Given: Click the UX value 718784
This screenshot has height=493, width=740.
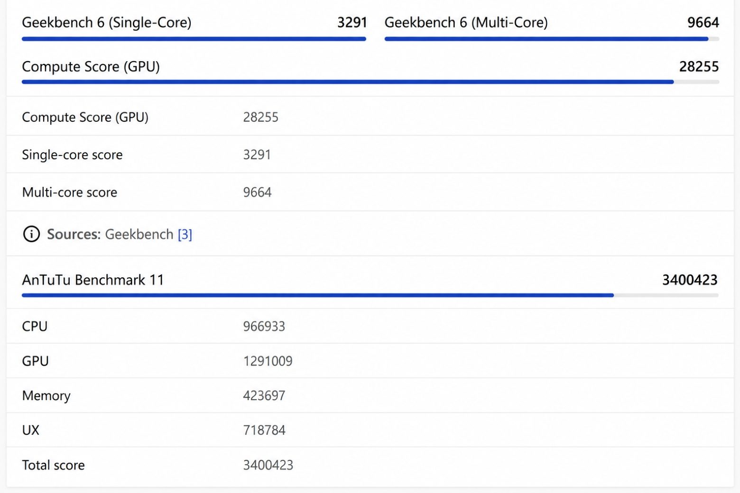Looking at the screenshot, I should click(264, 430).
